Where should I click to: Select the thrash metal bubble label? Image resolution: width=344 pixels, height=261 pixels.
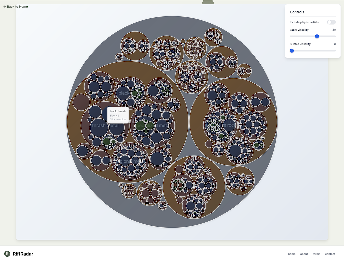pyautogui.click(x=105, y=125)
